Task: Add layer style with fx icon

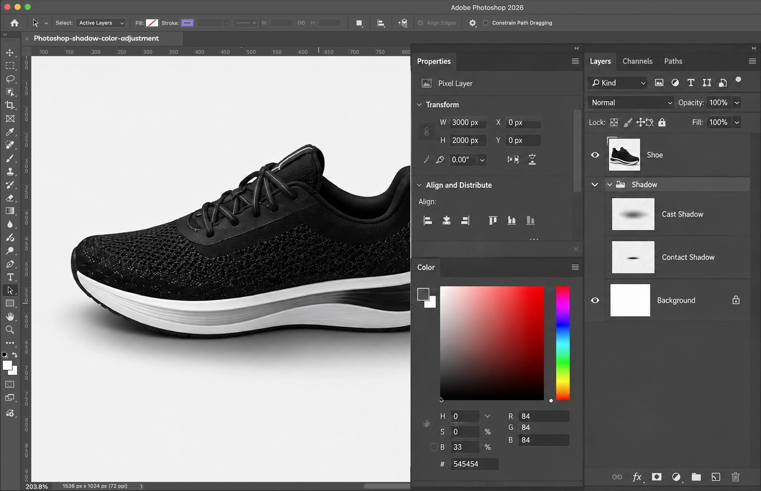Action: coord(637,477)
